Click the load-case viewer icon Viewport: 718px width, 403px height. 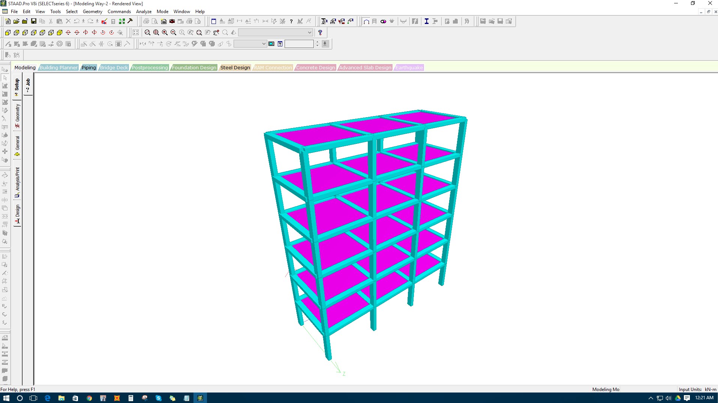point(271,44)
